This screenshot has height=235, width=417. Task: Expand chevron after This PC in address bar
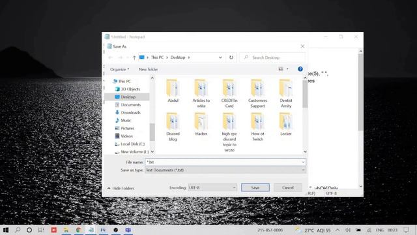pyautogui.click(x=167, y=57)
